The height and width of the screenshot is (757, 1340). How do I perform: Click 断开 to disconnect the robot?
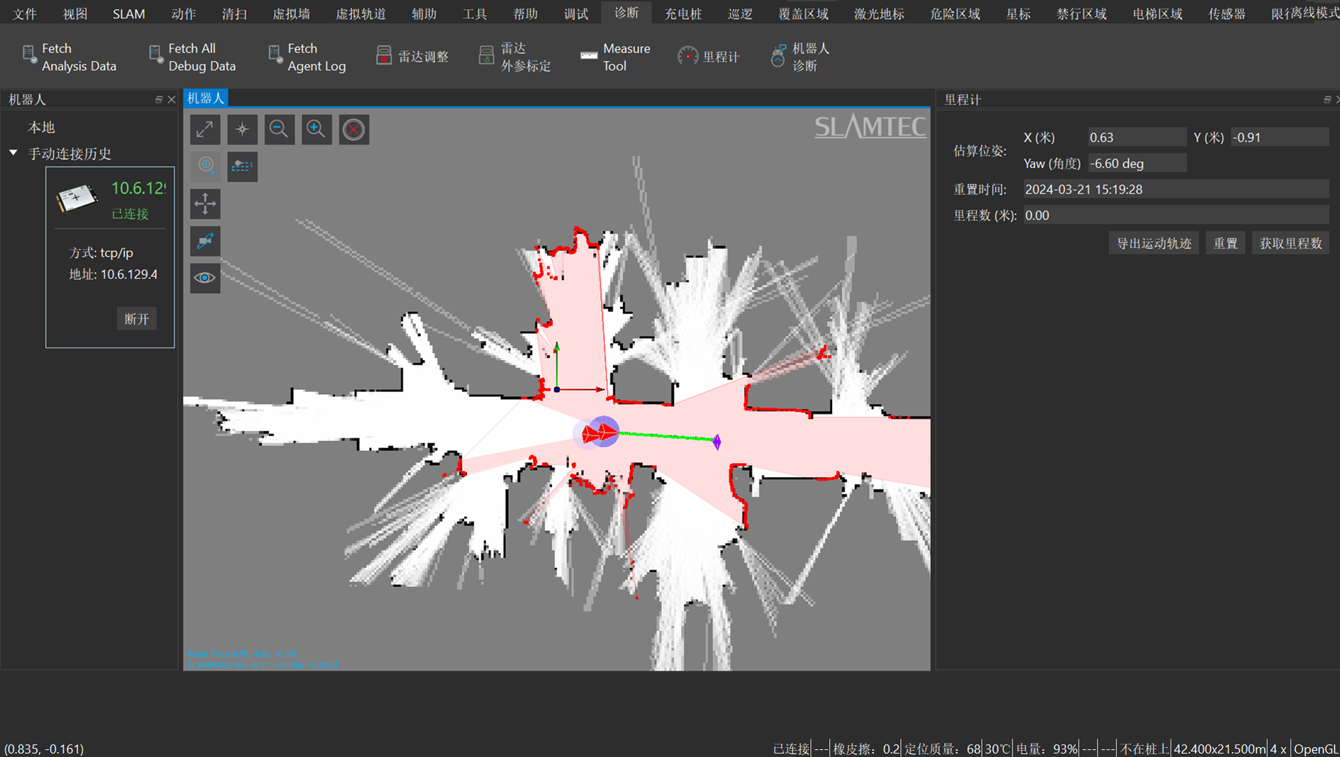tap(137, 318)
